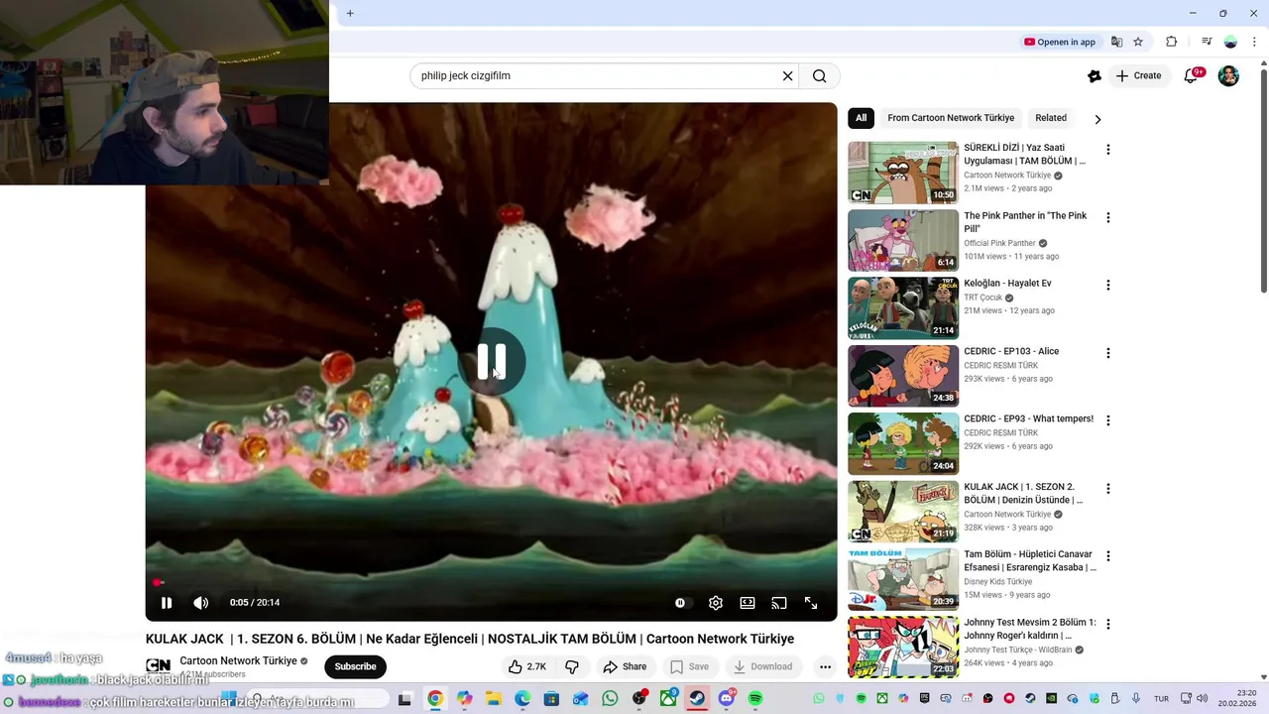1269x714 pixels.
Task: Click 'Openen in app' chip in address bar
Action: click(1060, 42)
